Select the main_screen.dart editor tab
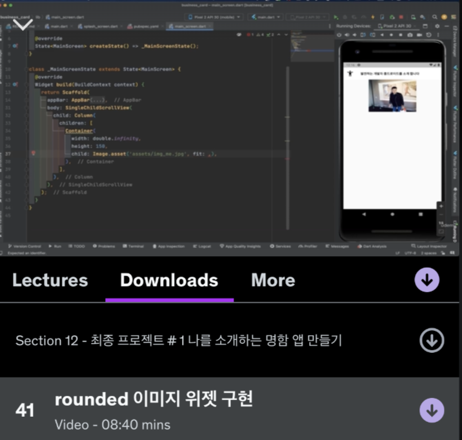Viewport: 462px width, 440px height. pyautogui.click(x=190, y=26)
